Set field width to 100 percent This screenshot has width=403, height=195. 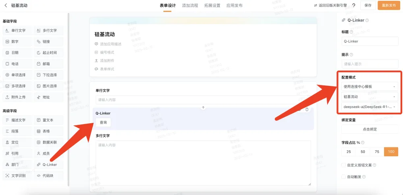click(x=391, y=151)
